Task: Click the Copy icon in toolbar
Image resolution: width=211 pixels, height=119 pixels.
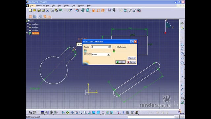Action: pyautogui.click(x=52, y=10)
